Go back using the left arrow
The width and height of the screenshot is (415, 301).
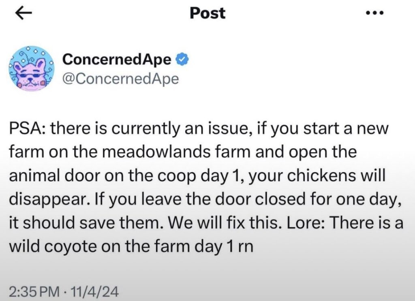[24, 13]
